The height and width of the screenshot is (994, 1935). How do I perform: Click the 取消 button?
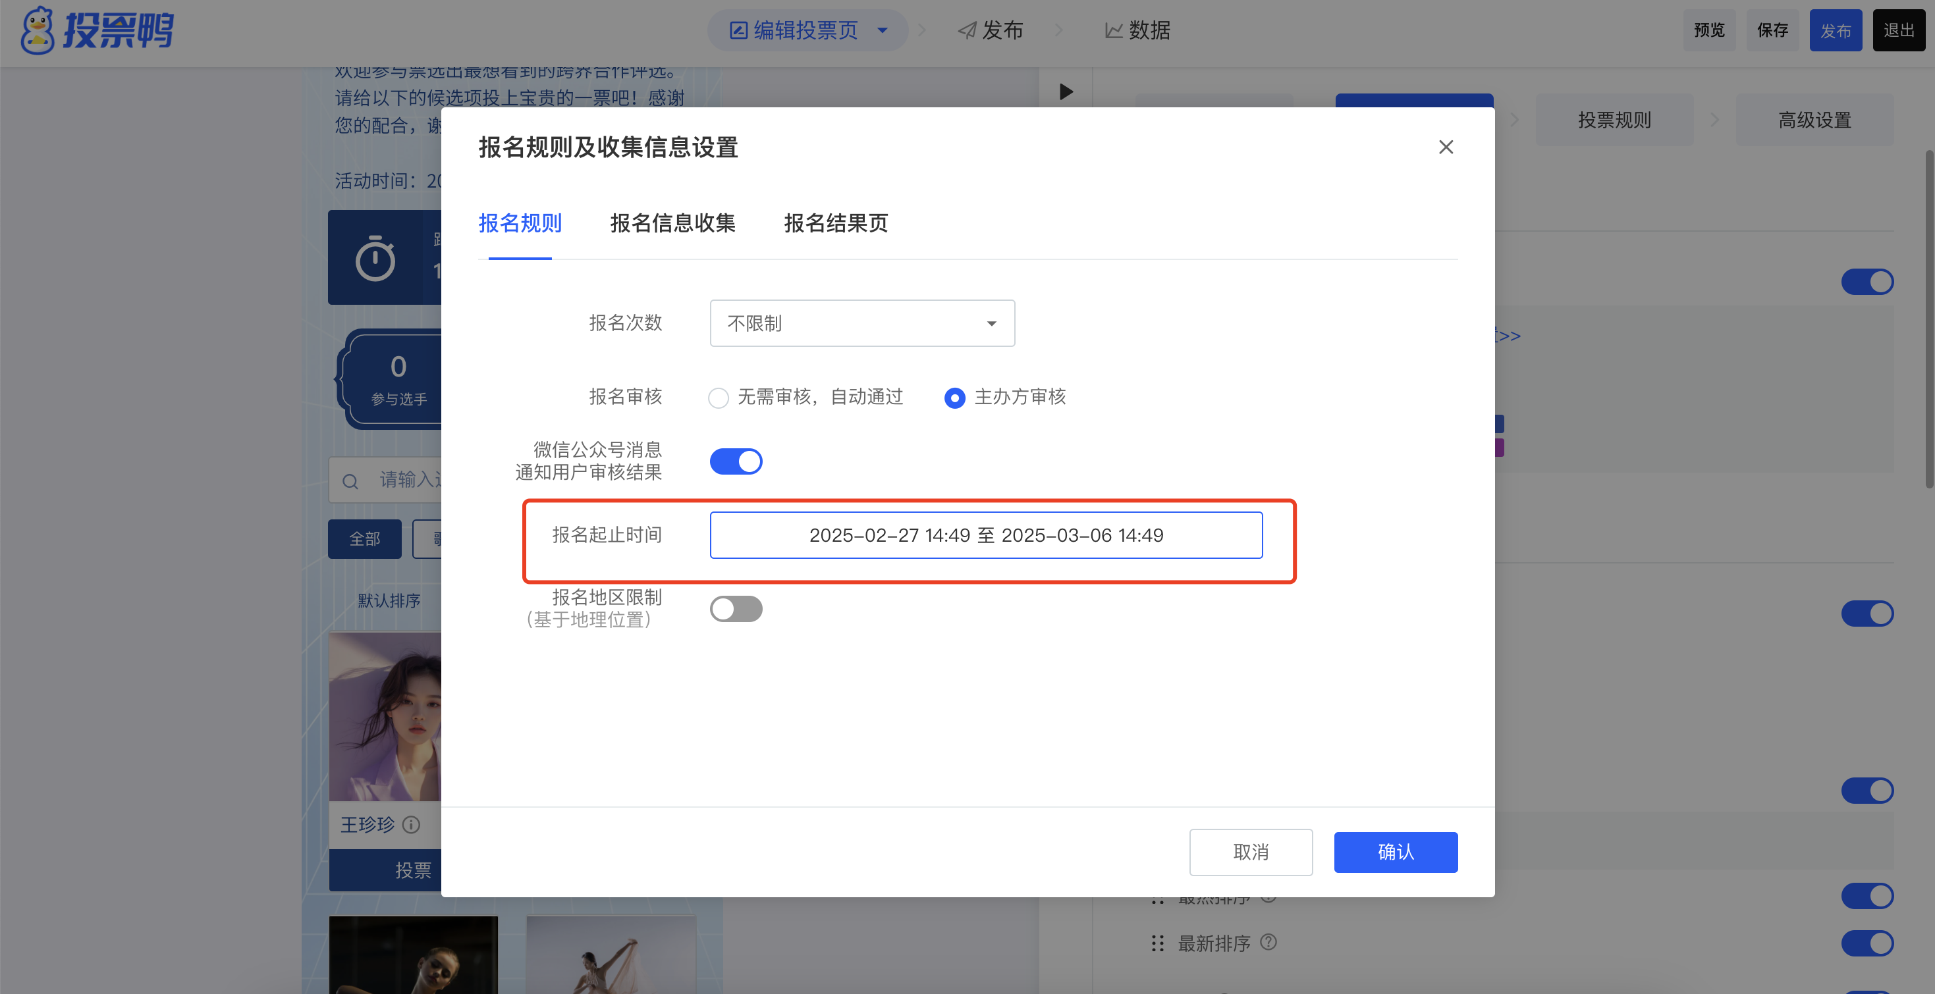1250,852
